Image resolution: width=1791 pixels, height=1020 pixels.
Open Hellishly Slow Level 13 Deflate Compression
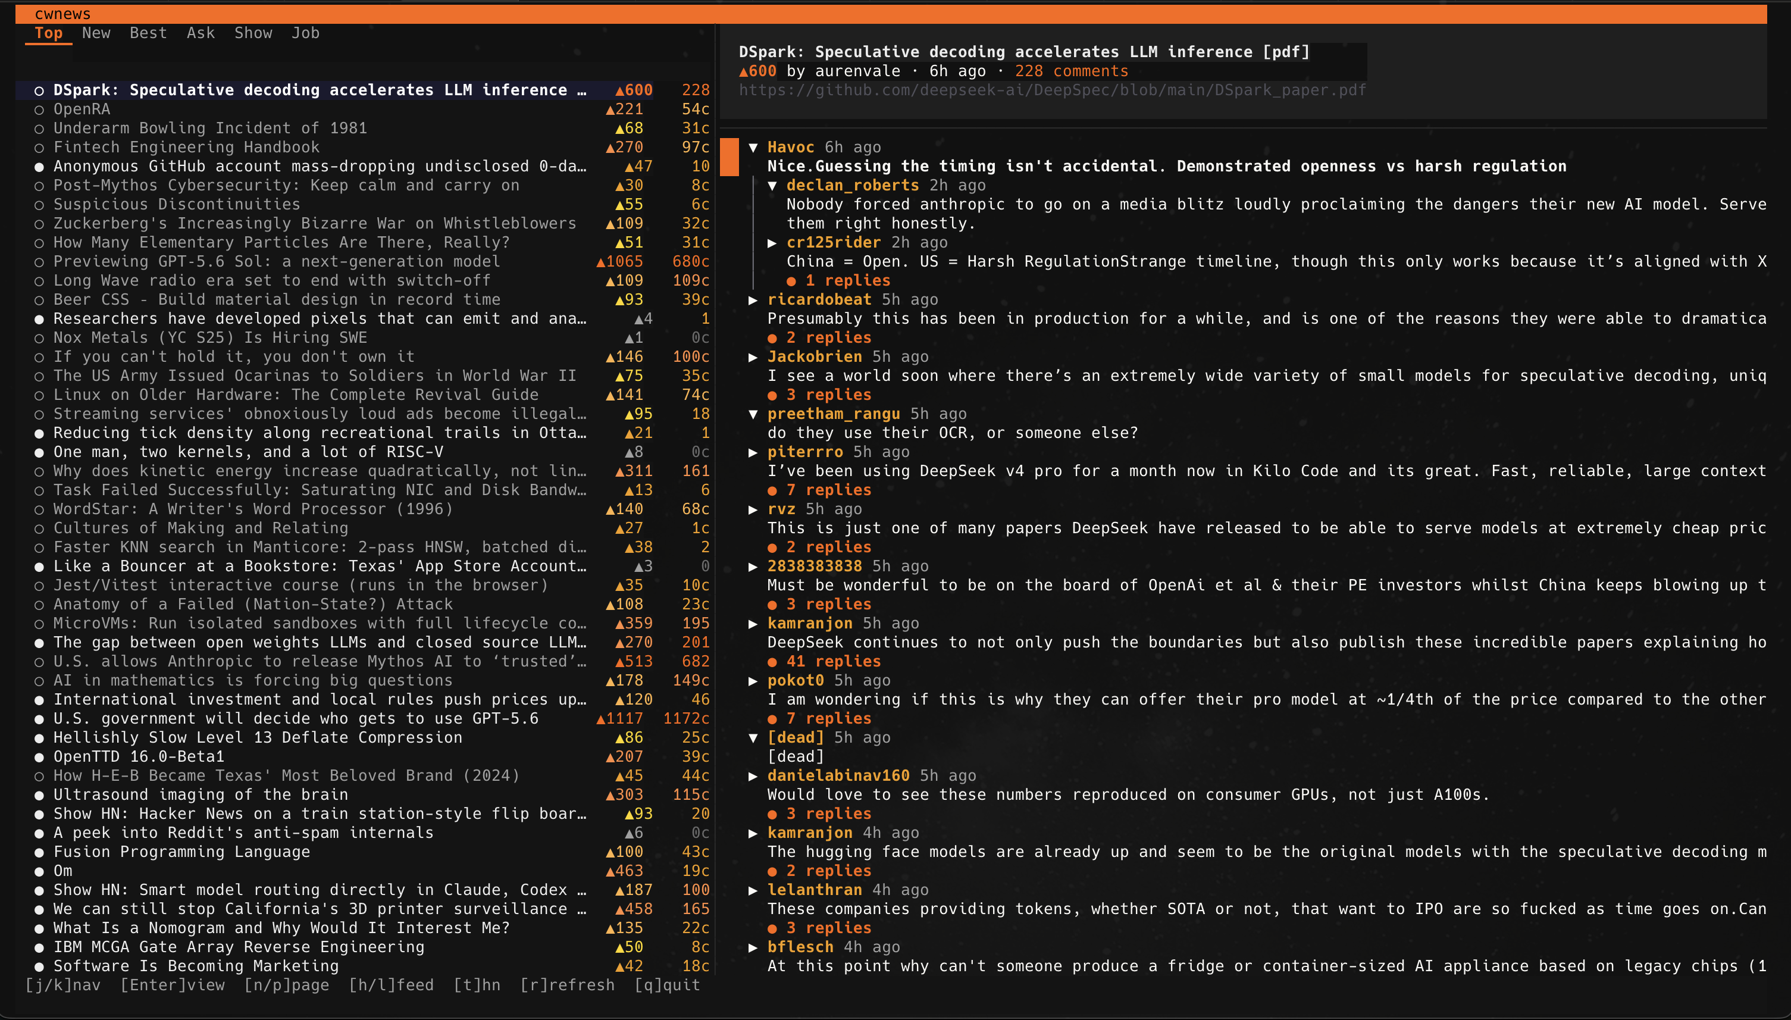point(258,738)
